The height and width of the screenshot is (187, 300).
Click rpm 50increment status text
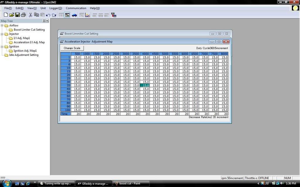(232, 178)
